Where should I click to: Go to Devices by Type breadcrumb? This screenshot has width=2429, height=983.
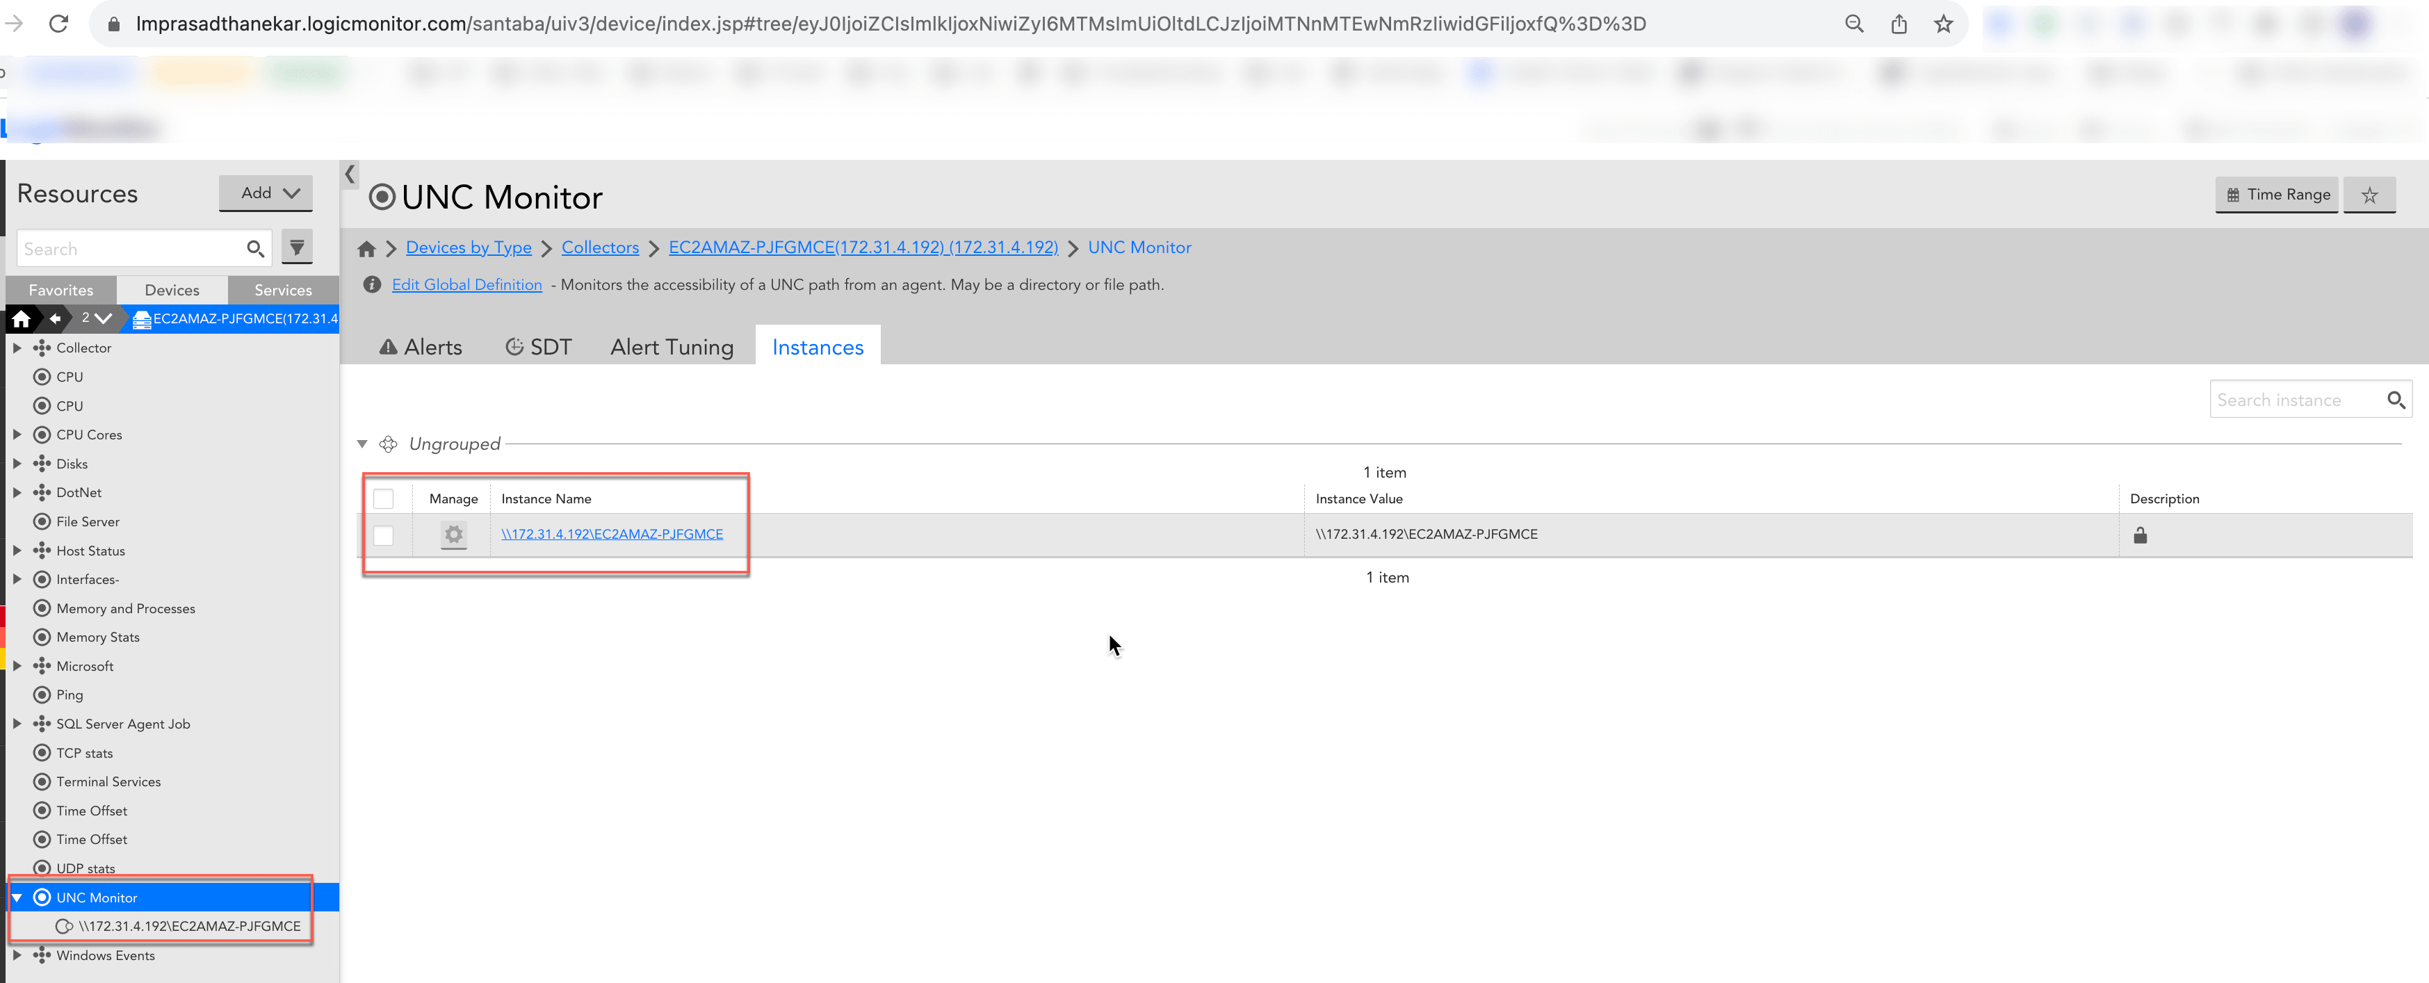[469, 247]
